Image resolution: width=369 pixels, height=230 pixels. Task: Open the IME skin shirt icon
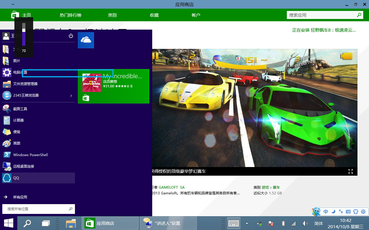[x=356, y=212]
